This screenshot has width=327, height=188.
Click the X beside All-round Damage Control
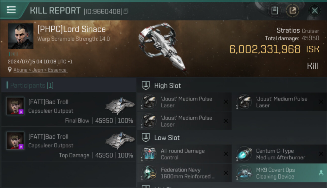[x=226, y=154]
